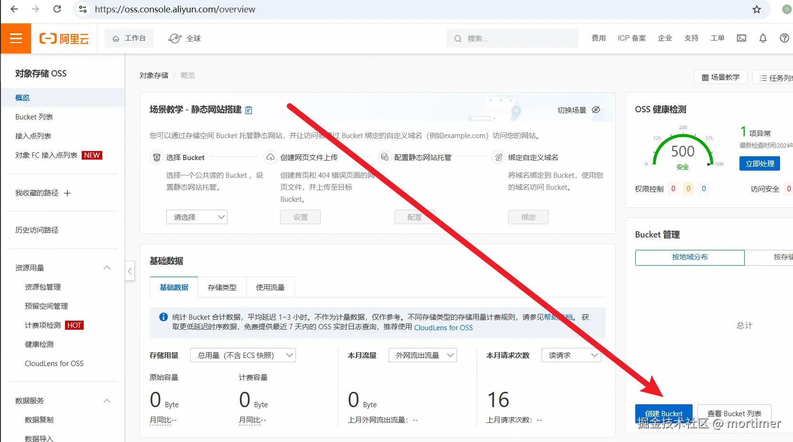Bookmark this page with star icon

click(757, 10)
